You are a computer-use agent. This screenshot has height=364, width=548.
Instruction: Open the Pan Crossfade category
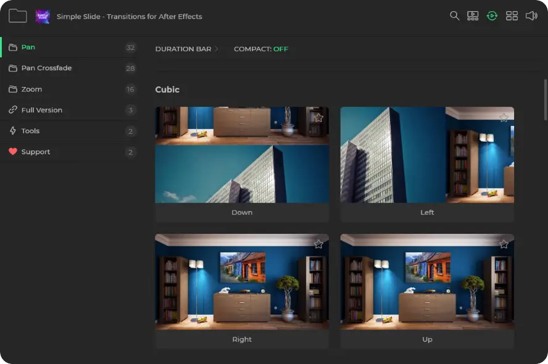(x=46, y=68)
